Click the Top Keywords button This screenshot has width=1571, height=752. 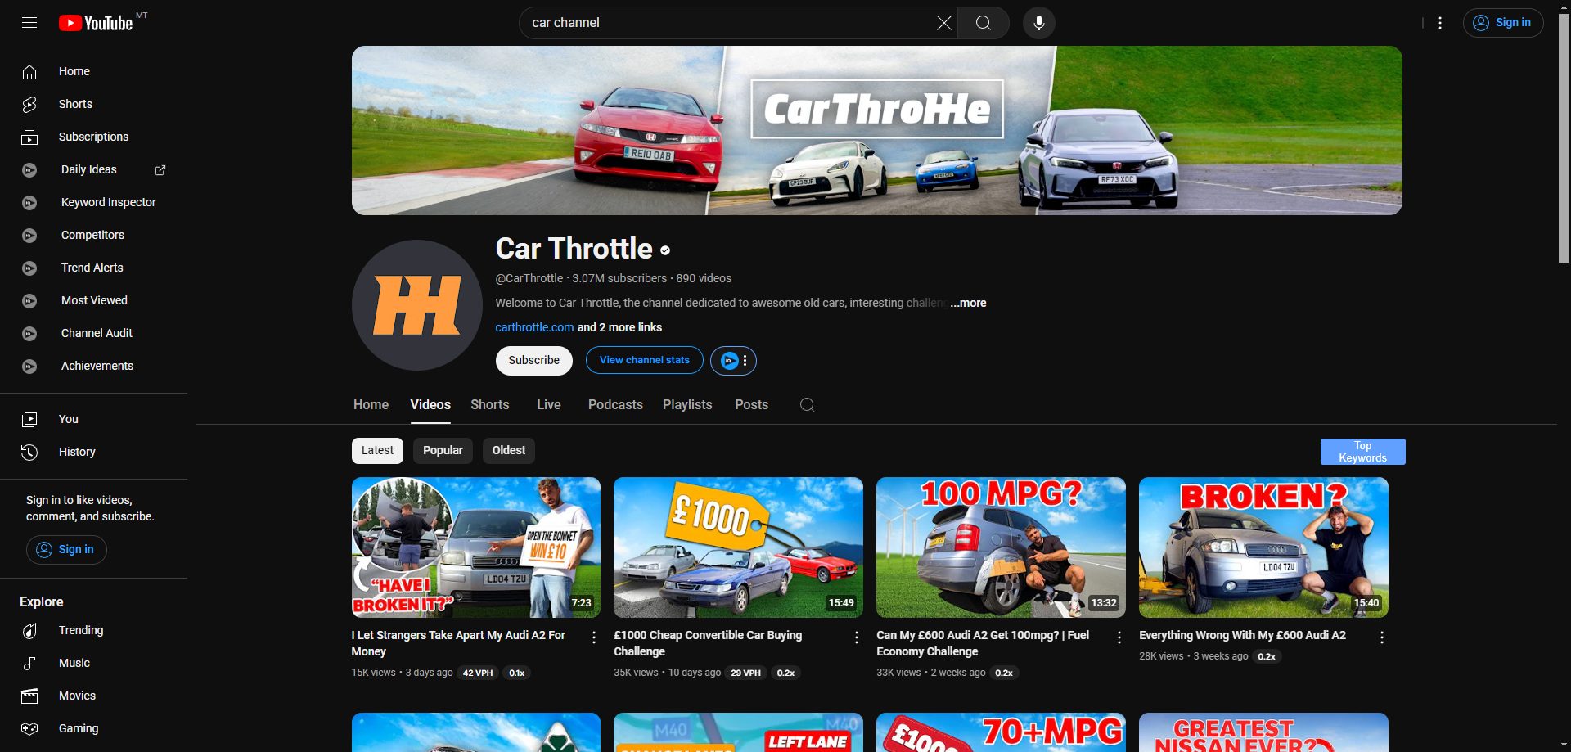(x=1362, y=452)
